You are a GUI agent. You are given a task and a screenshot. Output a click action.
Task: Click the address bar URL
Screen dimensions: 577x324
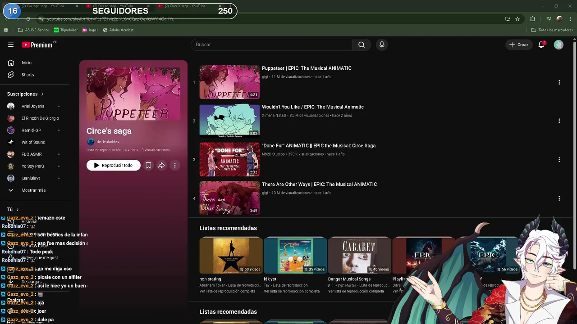(110, 19)
